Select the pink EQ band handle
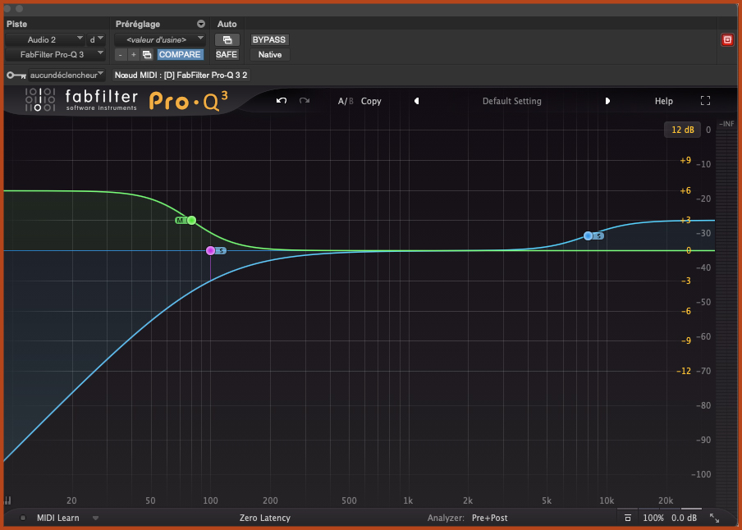Viewport: 742px width, 530px height. 212,250
